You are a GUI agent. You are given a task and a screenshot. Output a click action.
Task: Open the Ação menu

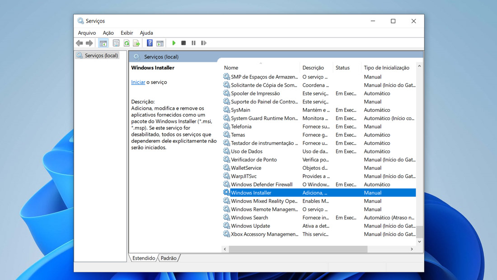[x=108, y=33]
